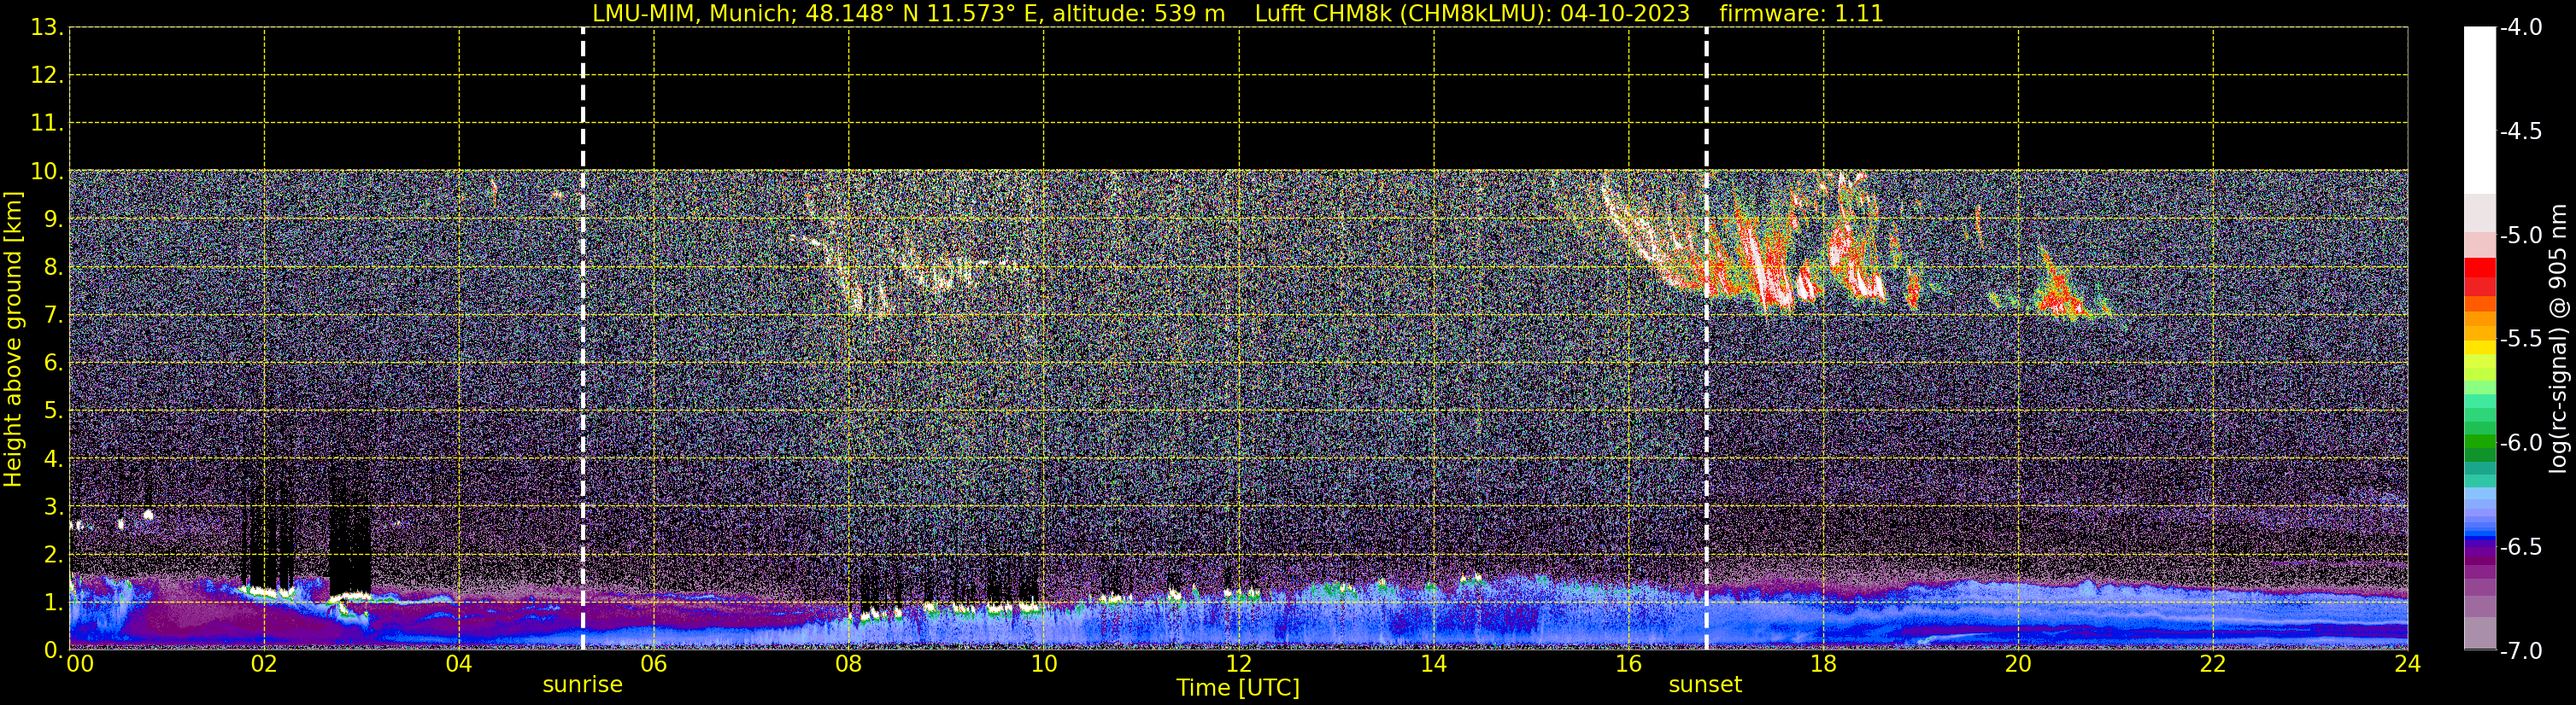
Task: Click the red section of the colorbar
Action: pos(2480,276)
